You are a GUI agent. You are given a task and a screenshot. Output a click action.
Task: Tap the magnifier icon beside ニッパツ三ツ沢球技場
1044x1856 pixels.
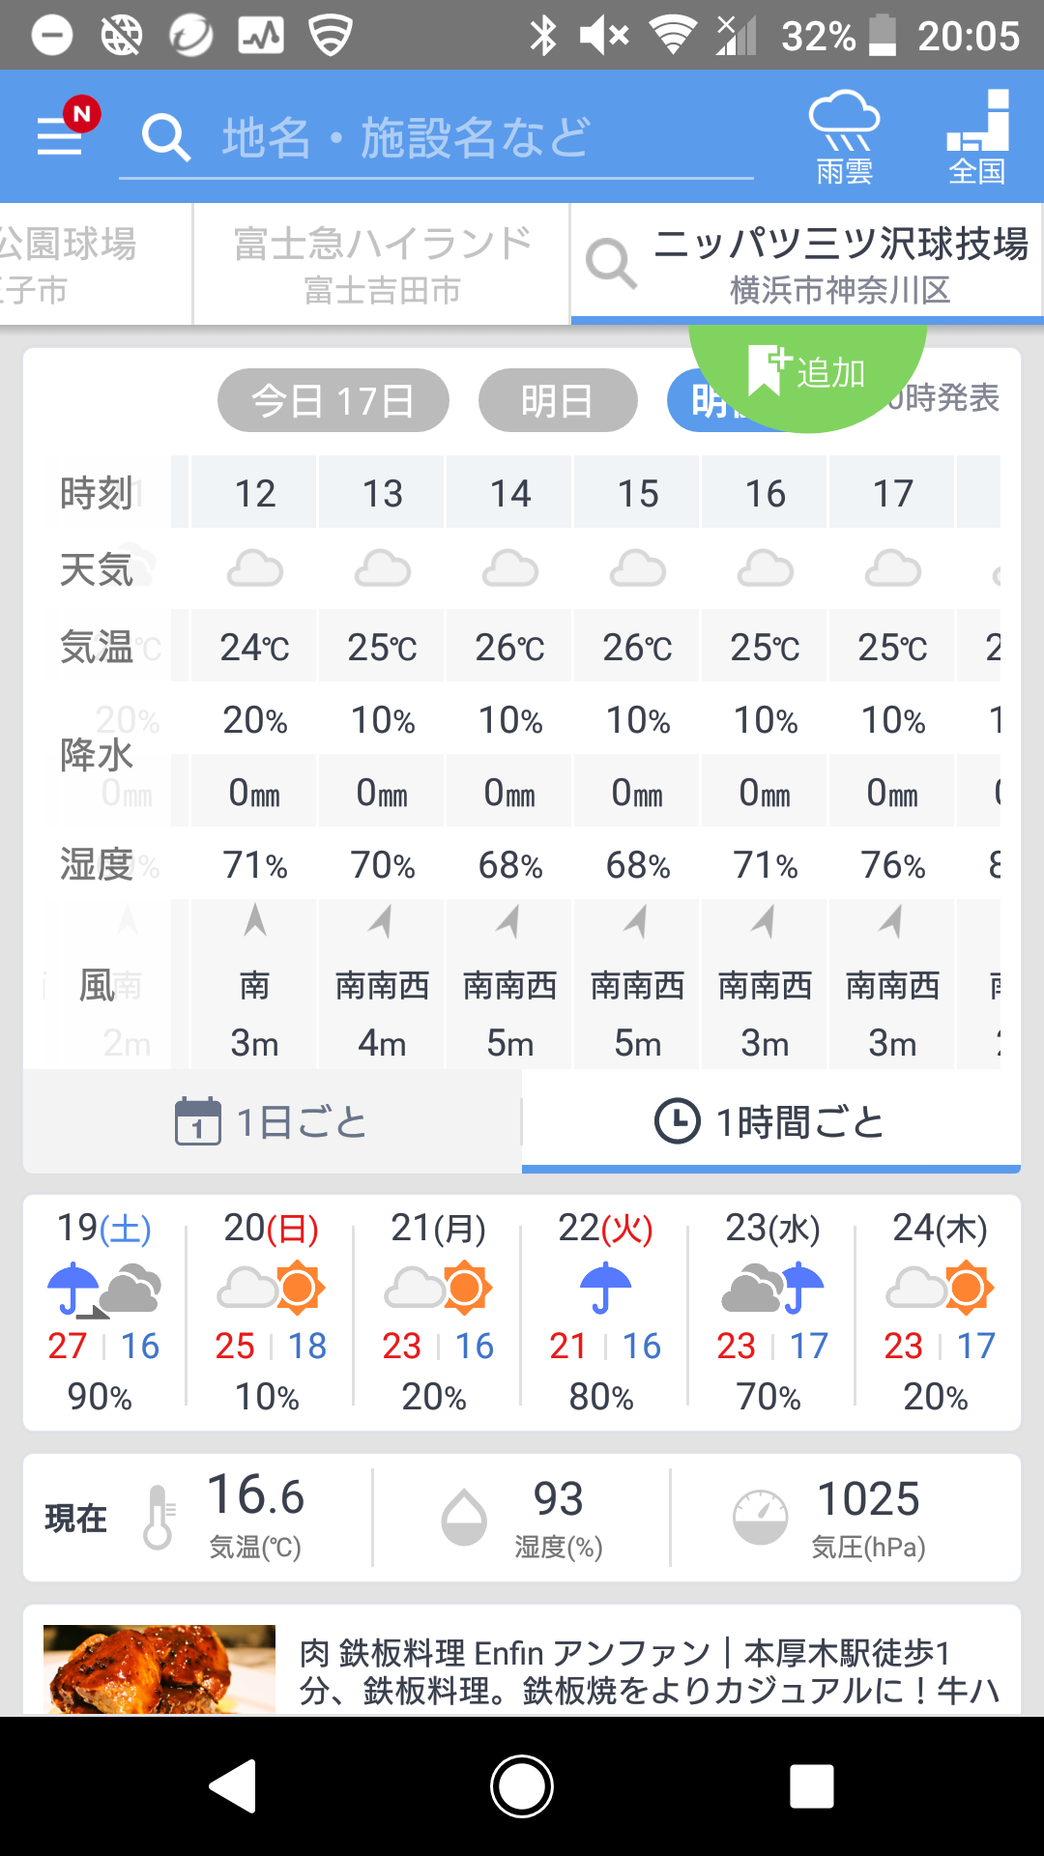[611, 263]
